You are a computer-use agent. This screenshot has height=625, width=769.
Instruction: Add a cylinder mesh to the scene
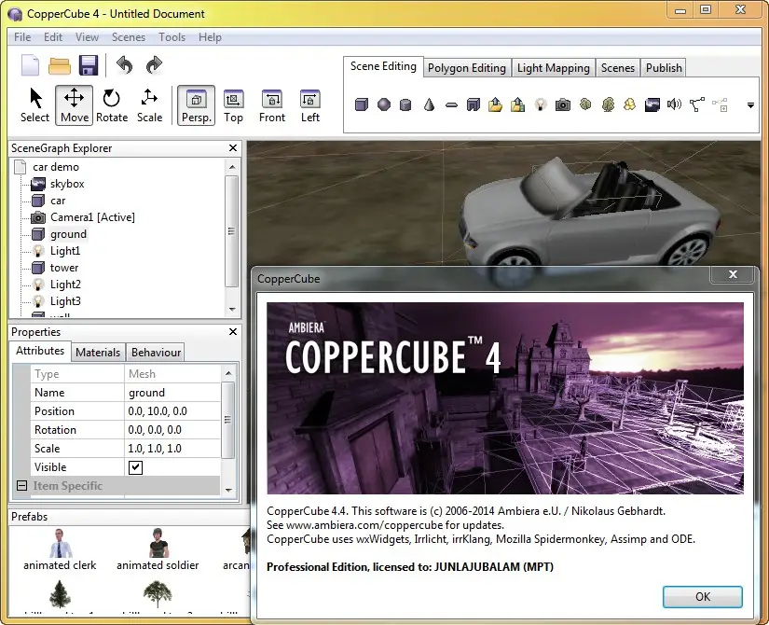pyautogui.click(x=405, y=104)
